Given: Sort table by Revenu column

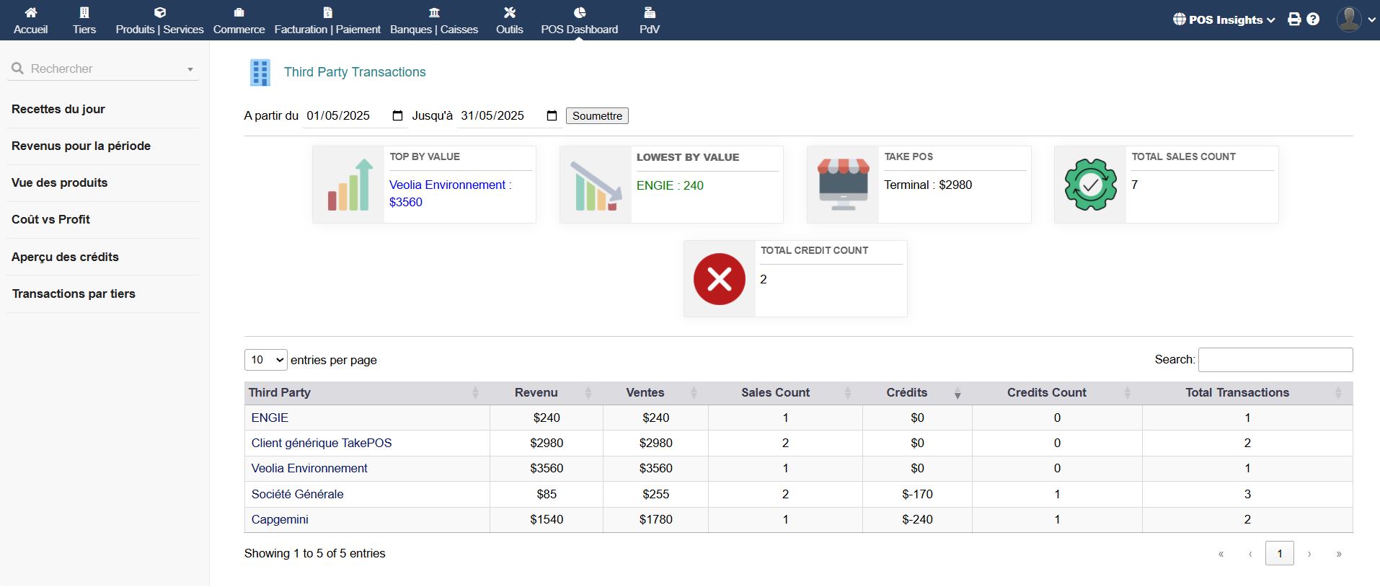Looking at the screenshot, I should point(536,393).
